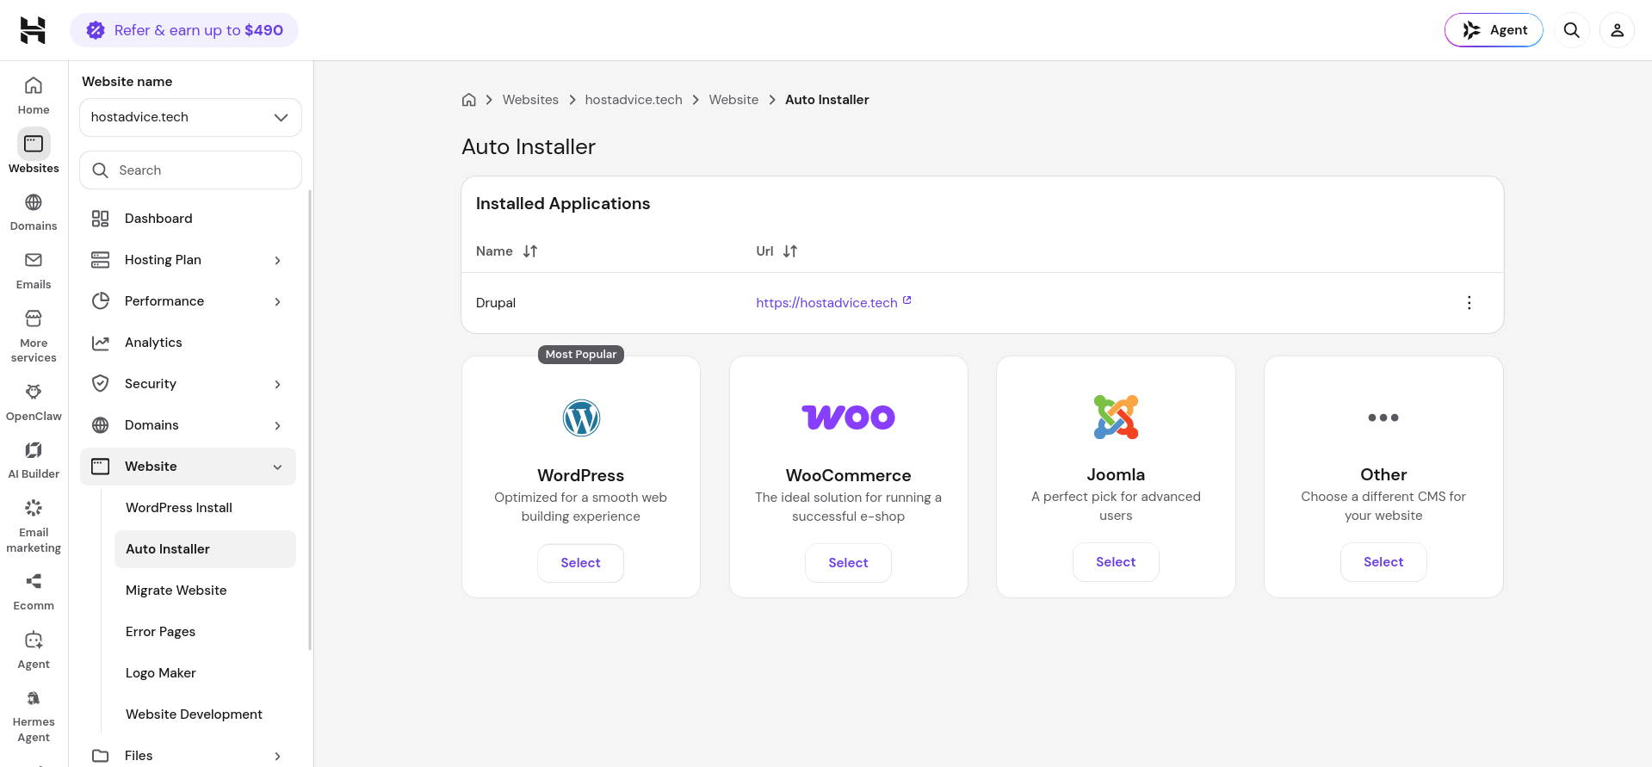Viewport: 1652px width, 767px height.
Task: Expand the Hosting Plan submenu
Action: pyautogui.click(x=278, y=260)
